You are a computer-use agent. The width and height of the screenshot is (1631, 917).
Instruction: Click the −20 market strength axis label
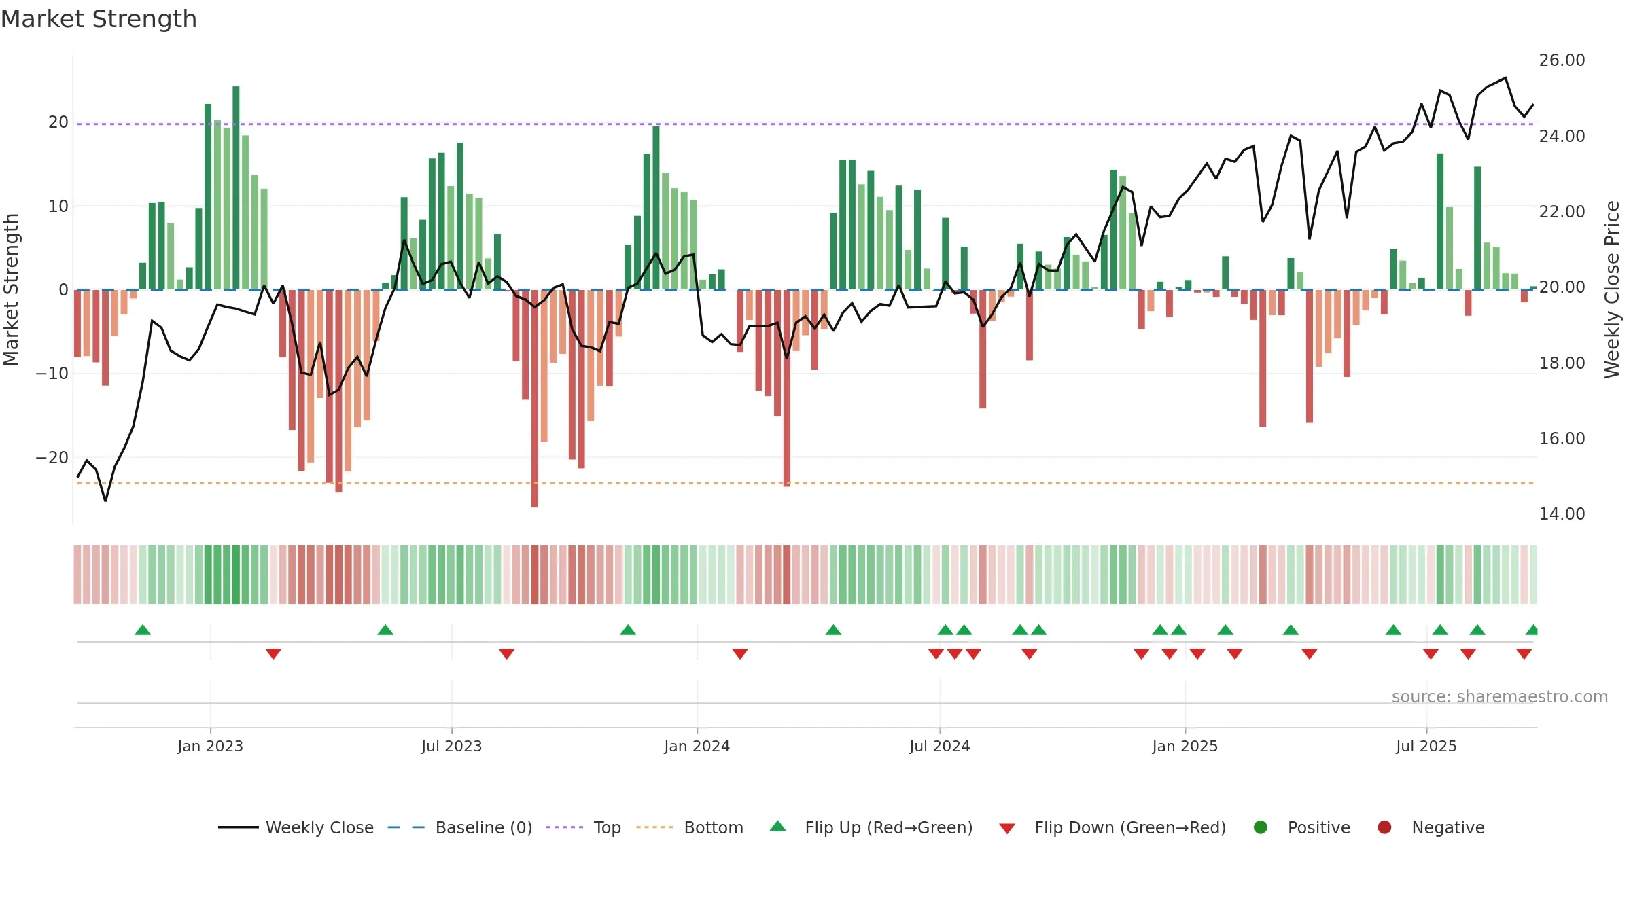pos(52,458)
